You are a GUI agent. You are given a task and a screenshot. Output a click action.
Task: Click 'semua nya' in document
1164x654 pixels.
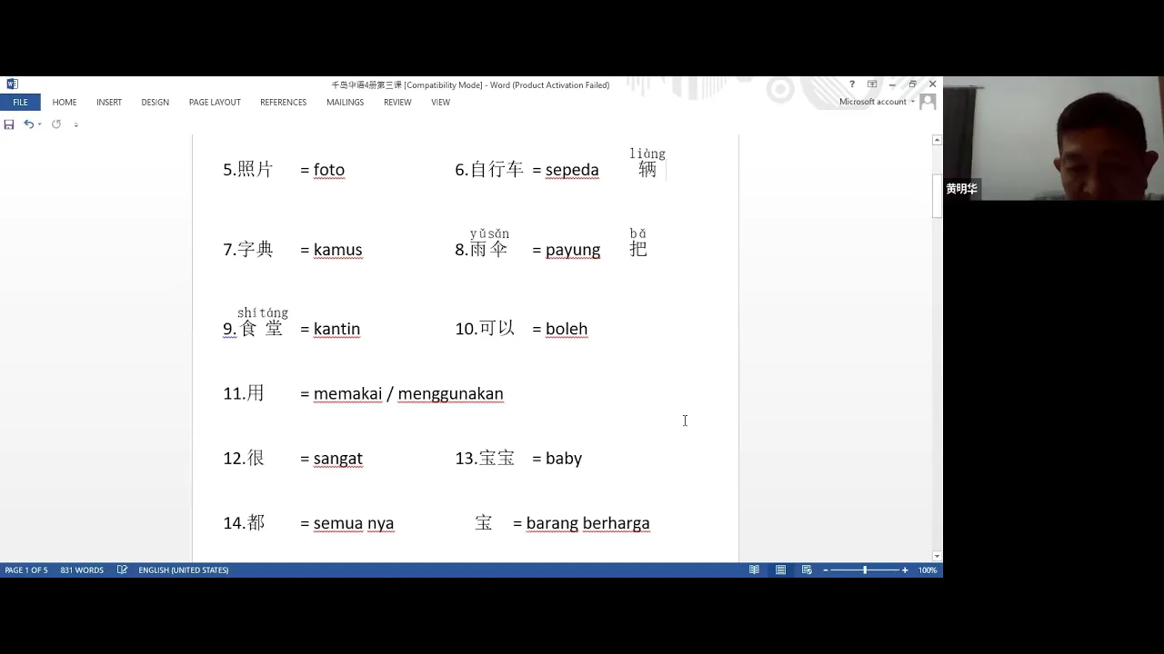point(353,524)
